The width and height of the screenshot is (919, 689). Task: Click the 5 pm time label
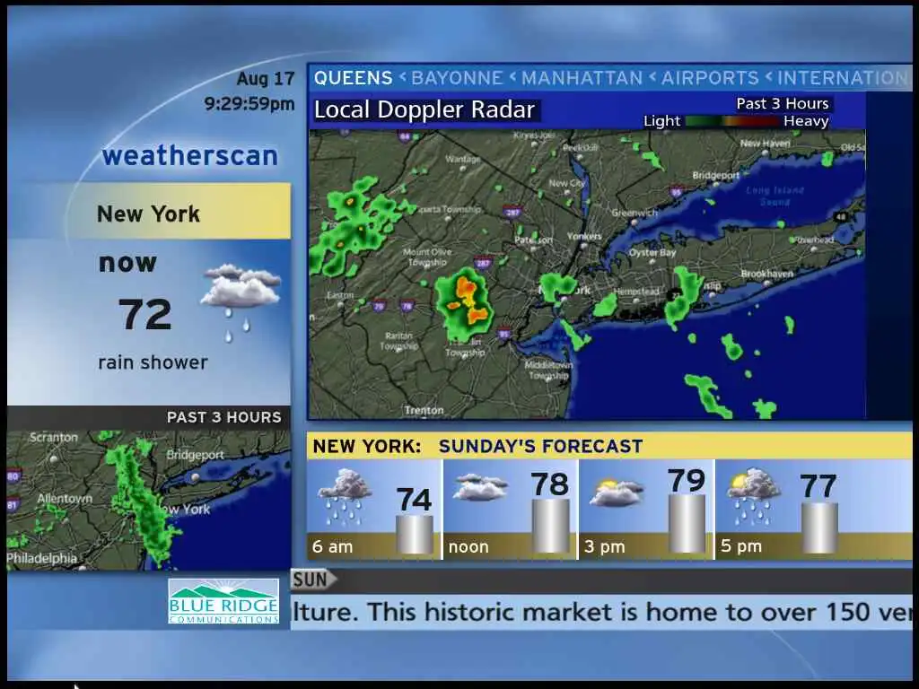click(x=740, y=546)
